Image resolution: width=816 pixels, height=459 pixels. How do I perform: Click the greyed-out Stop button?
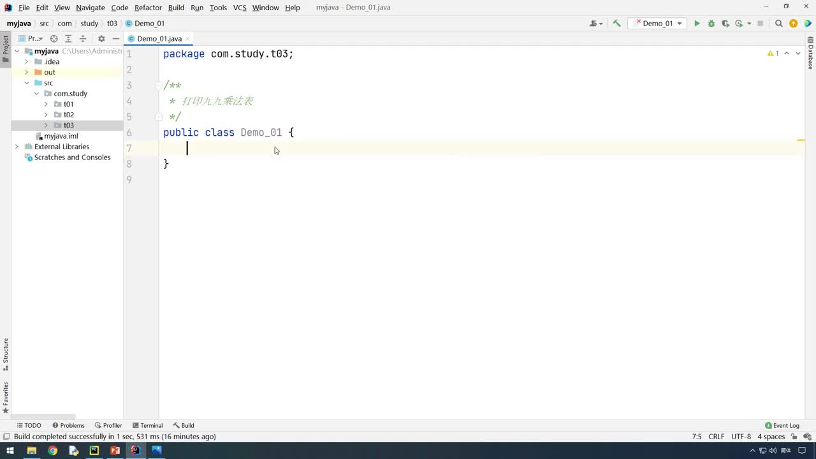pyautogui.click(x=760, y=24)
